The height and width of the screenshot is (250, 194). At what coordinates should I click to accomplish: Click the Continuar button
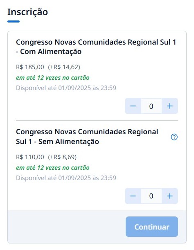click(152, 227)
